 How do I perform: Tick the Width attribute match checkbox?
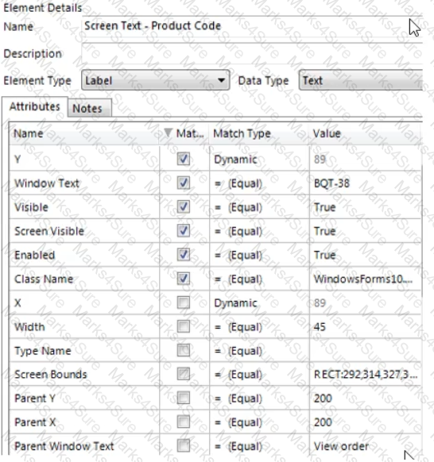coord(184,326)
